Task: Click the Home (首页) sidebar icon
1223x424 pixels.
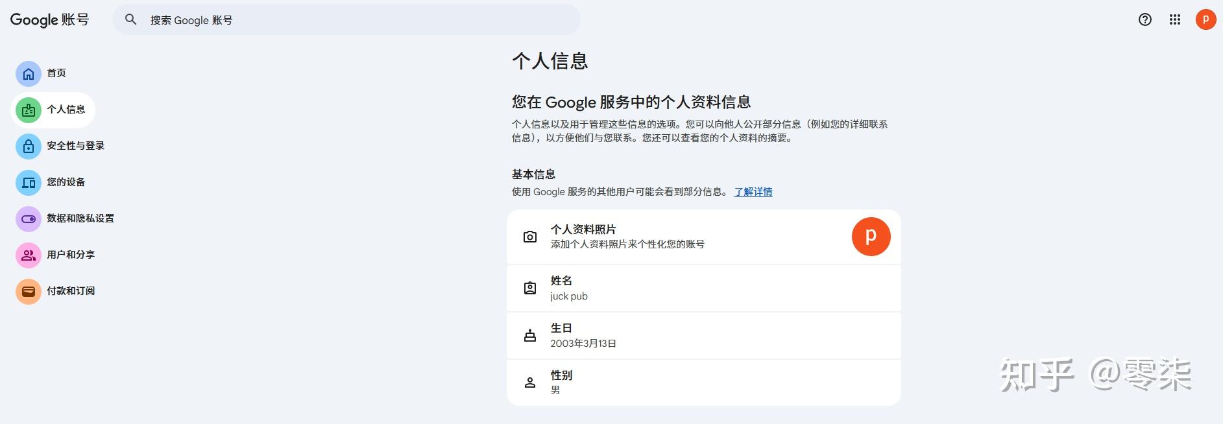Action: click(x=29, y=74)
